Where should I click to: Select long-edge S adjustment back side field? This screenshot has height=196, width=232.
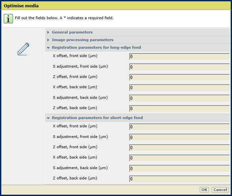coord(180,98)
